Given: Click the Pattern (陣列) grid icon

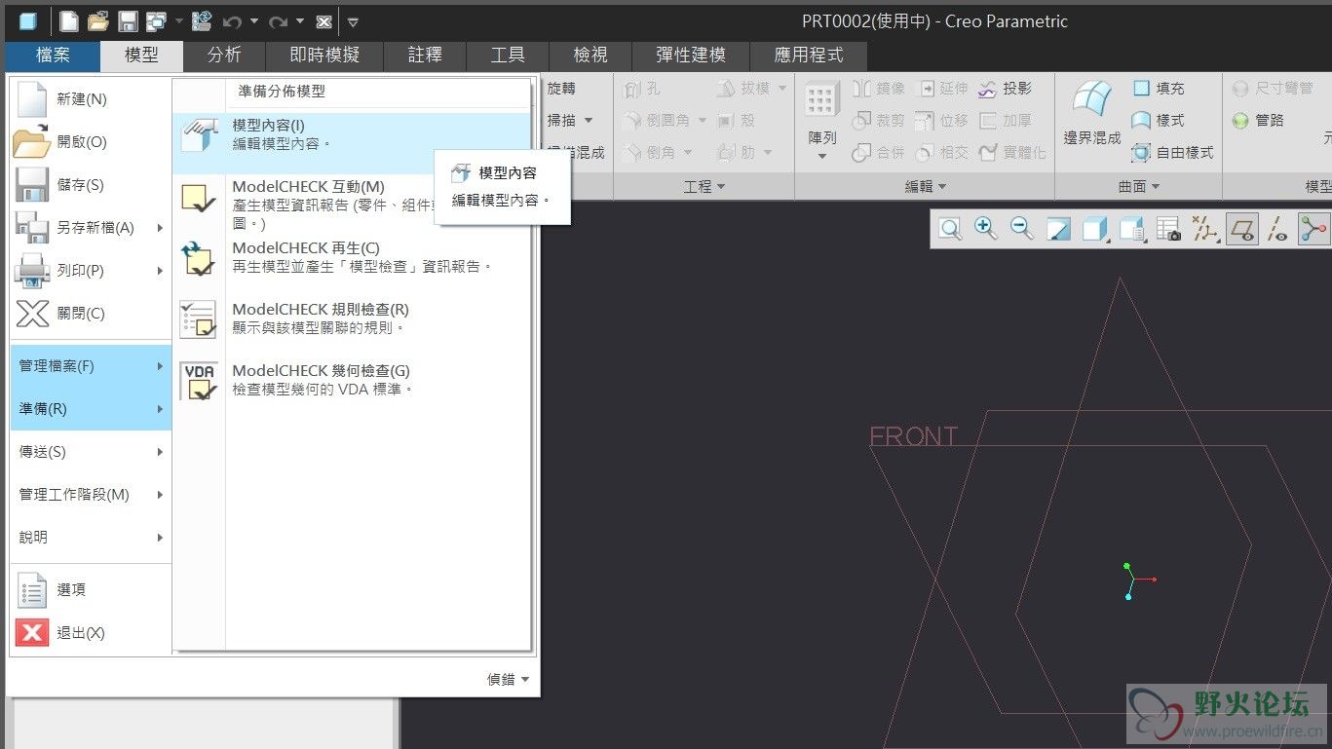Looking at the screenshot, I should [822, 99].
